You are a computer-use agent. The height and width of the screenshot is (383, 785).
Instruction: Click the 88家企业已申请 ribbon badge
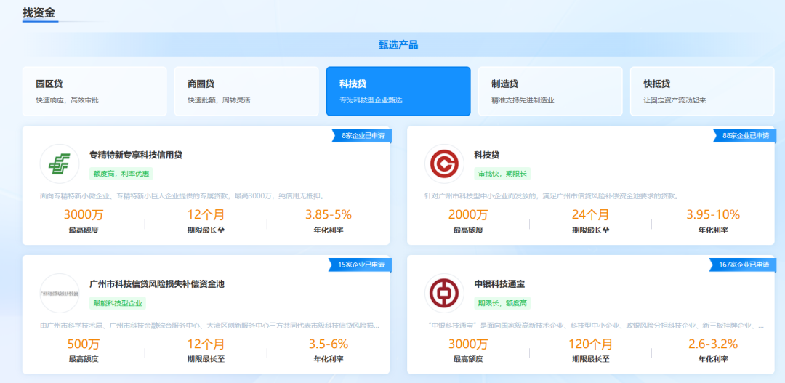(x=744, y=135)
